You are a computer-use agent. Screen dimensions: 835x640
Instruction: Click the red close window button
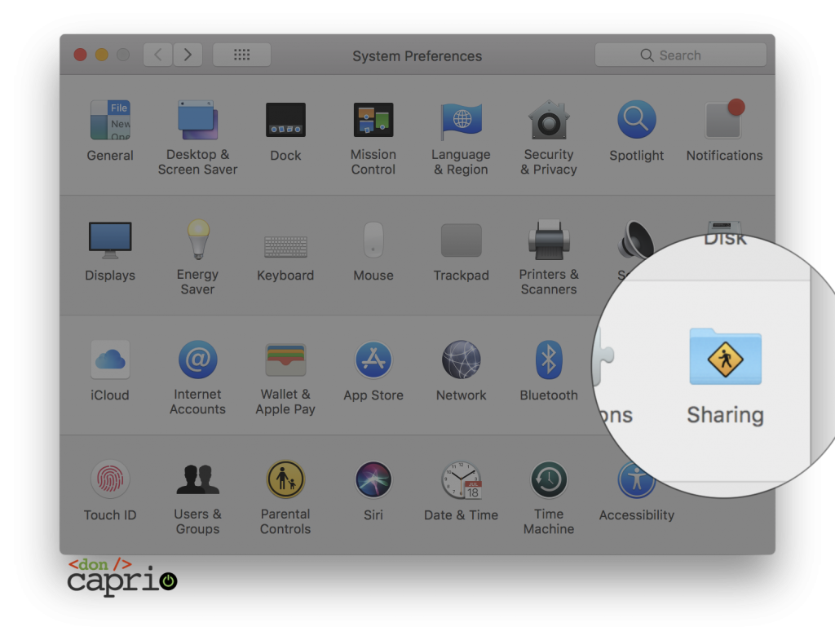[x=81, y=55]
